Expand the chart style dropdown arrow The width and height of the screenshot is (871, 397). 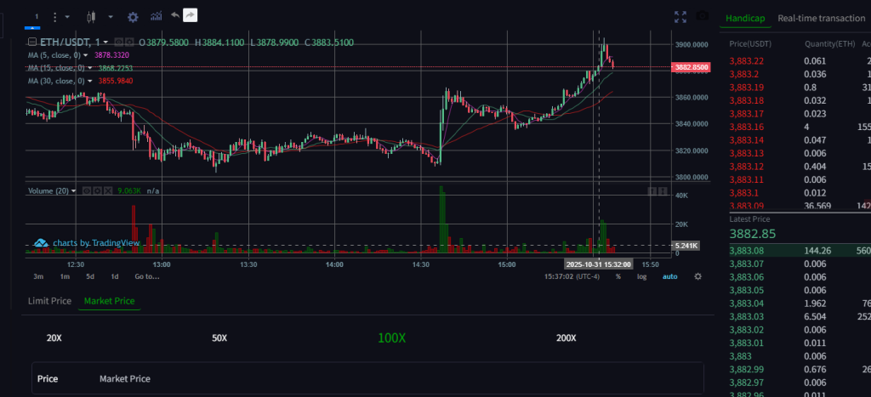[111, 16]
